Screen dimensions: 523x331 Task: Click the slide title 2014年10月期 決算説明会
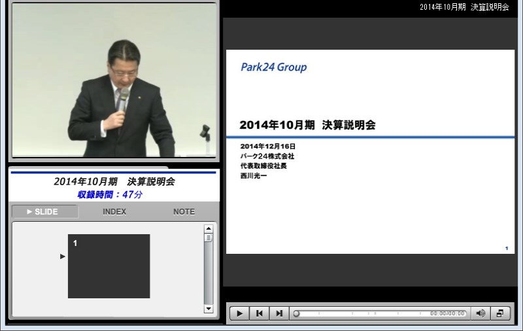307,125
